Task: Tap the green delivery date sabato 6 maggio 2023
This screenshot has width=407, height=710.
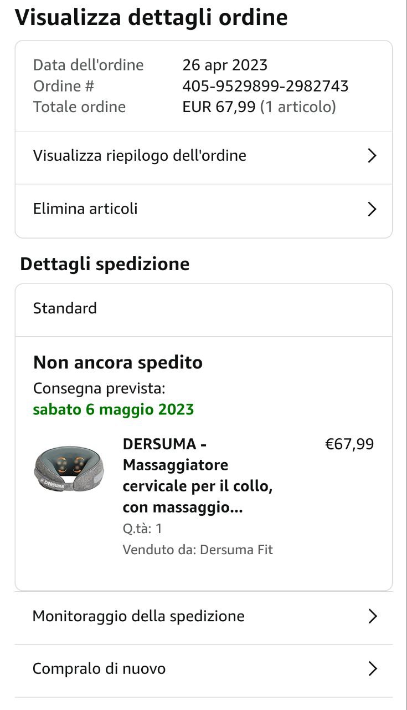Action: (x=114, y=410)
